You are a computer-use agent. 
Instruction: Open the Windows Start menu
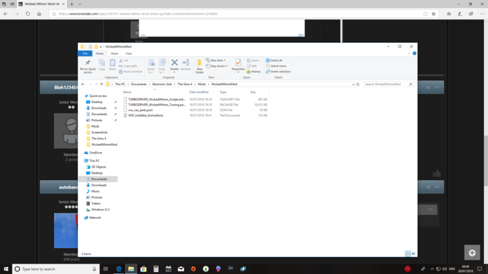point(6,269)
